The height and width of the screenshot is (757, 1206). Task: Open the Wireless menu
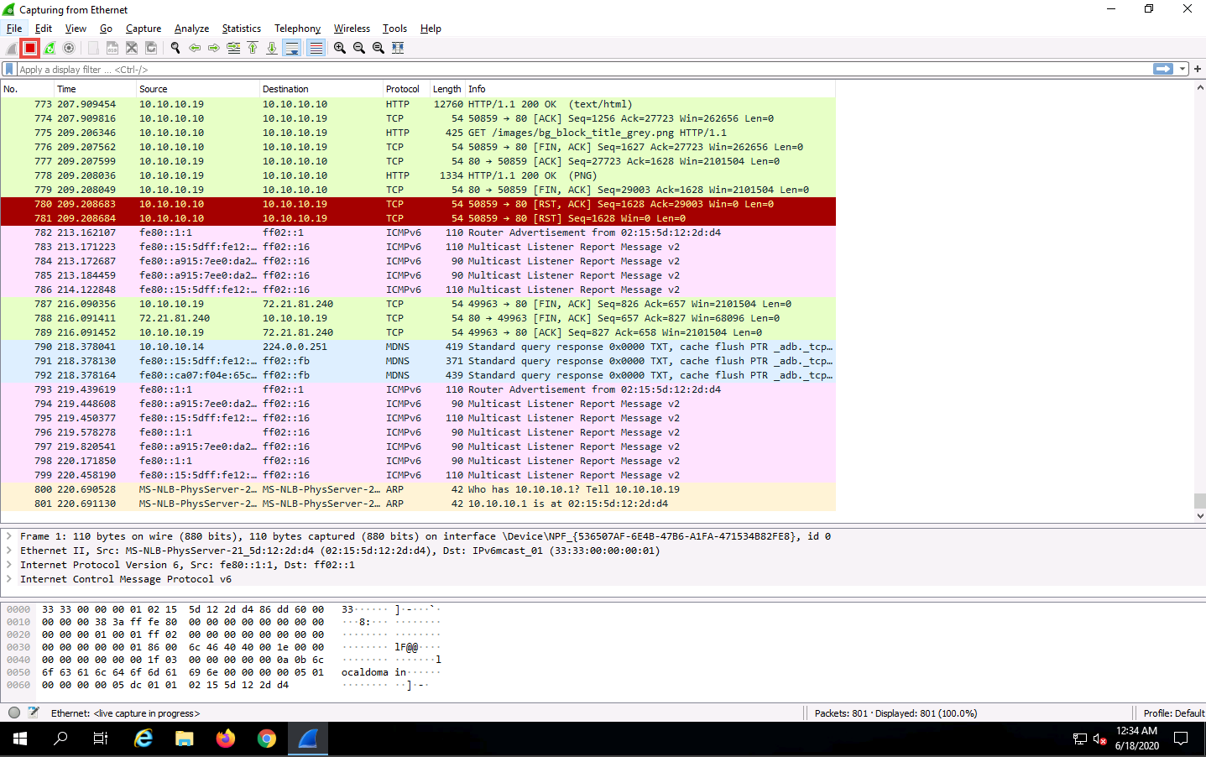(352, 29)
